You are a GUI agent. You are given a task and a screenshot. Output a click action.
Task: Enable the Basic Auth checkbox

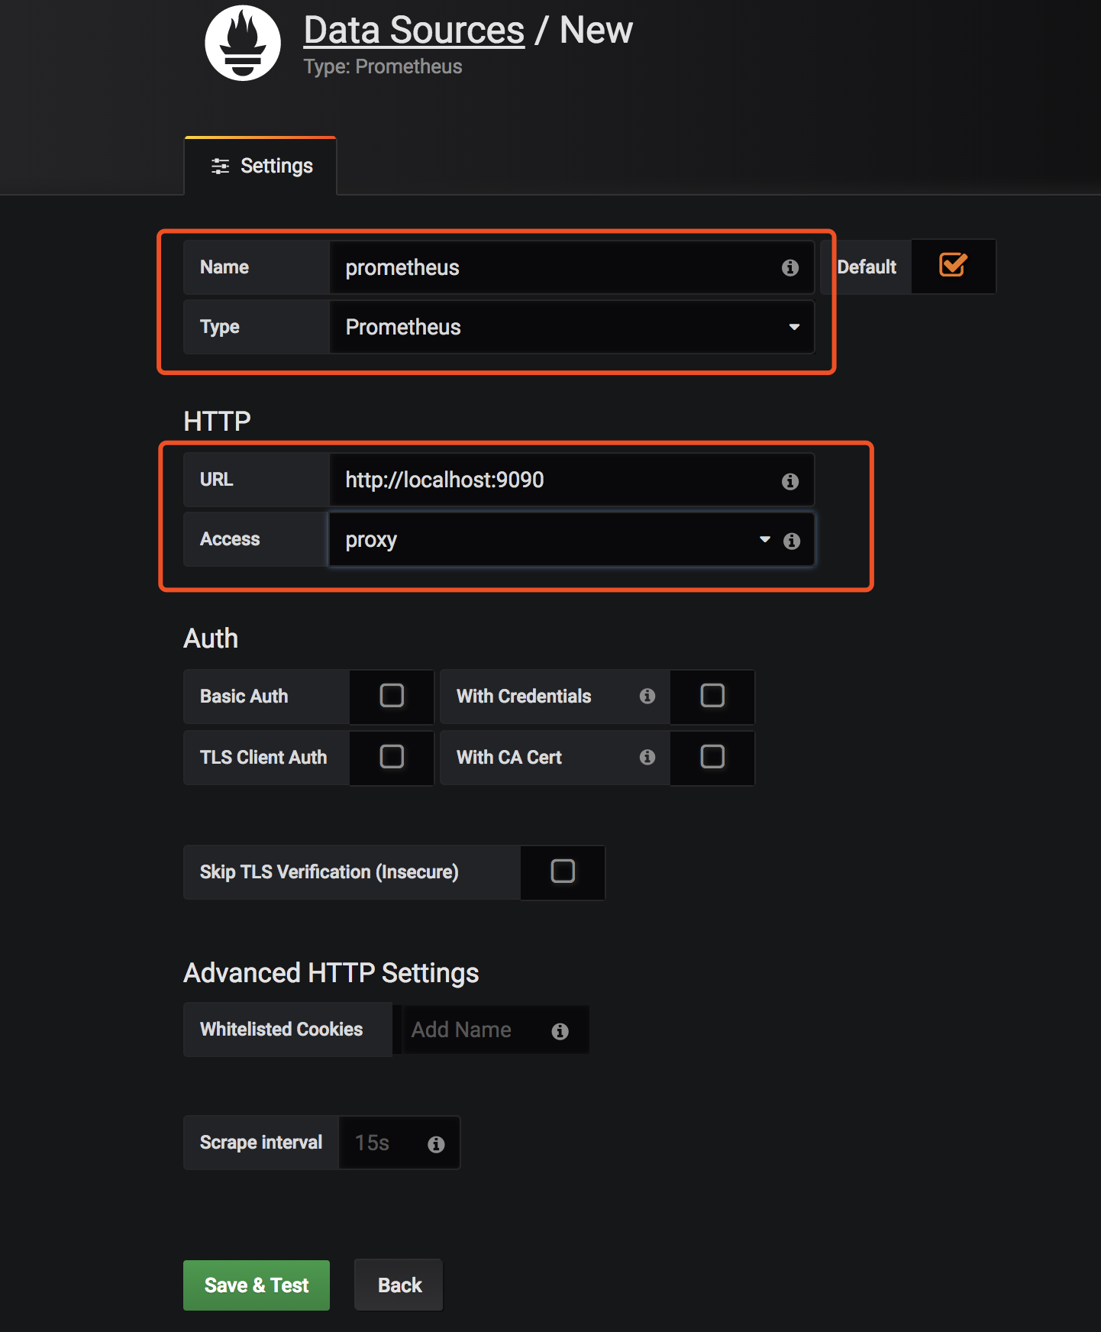coord(392,696)
